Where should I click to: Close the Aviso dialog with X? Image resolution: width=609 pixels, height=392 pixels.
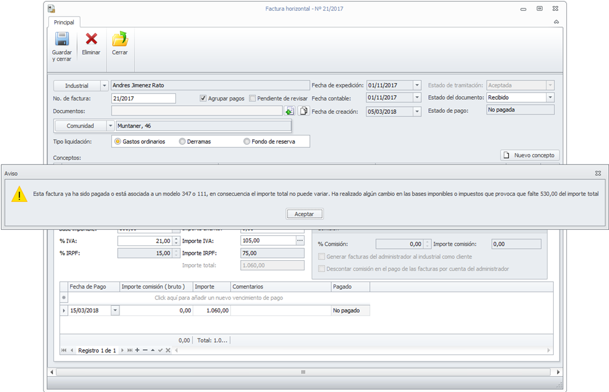pos(598,173)
